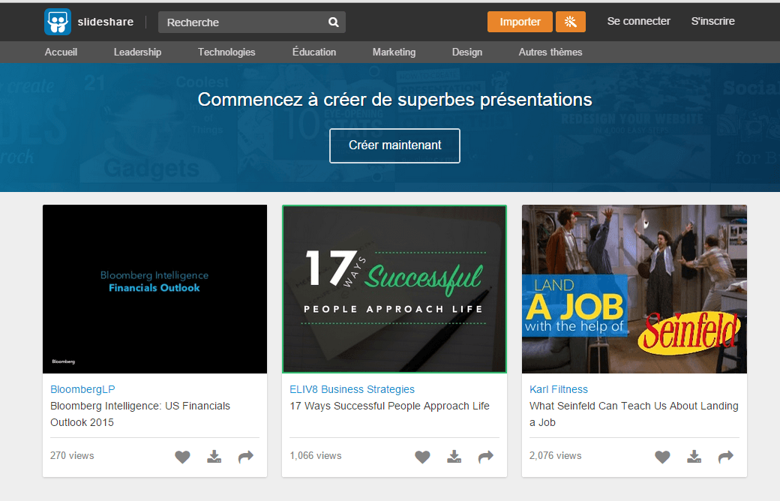Share the 17 Ways Successful People slides
Viewport: 780px width, 501px height.
[486, 457]
